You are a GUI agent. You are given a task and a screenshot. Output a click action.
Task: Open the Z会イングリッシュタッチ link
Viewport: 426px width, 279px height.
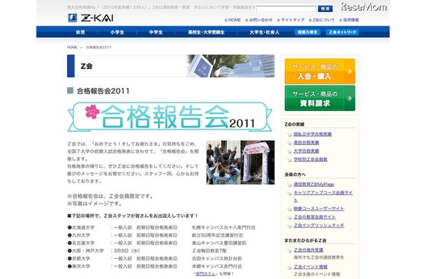coord(318,225)
